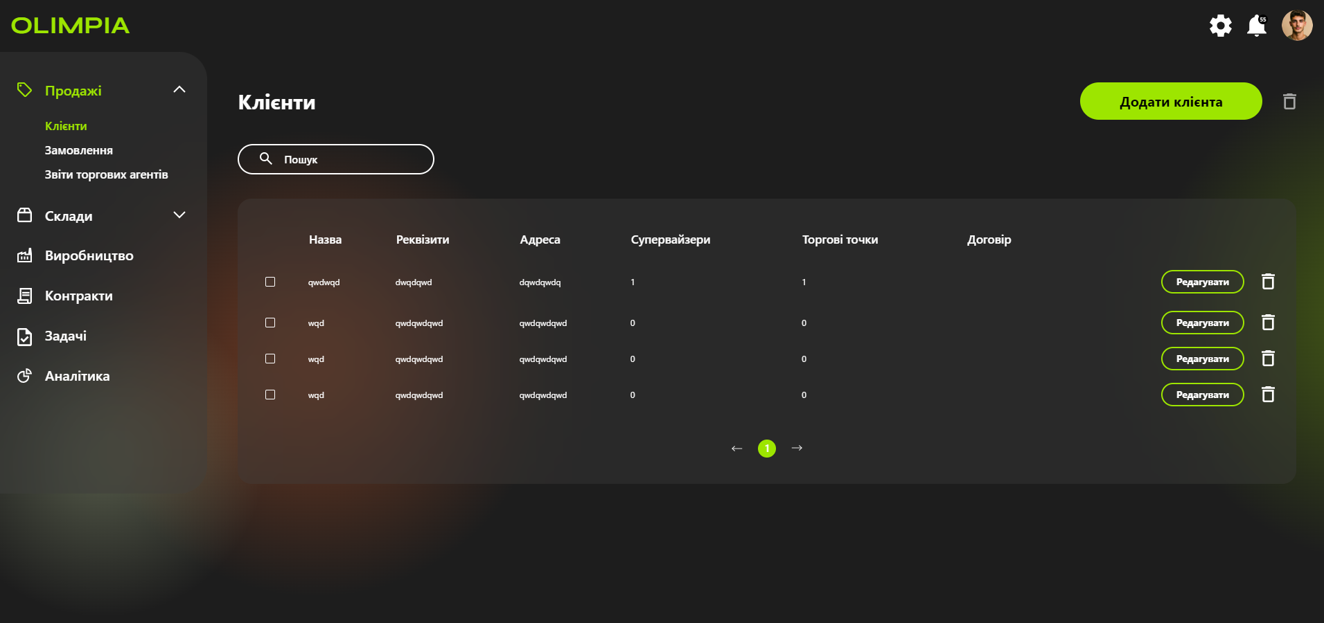The image size is (1324, 623).
Task: Open the Контракти menu item
Action: tap(79, 296)
